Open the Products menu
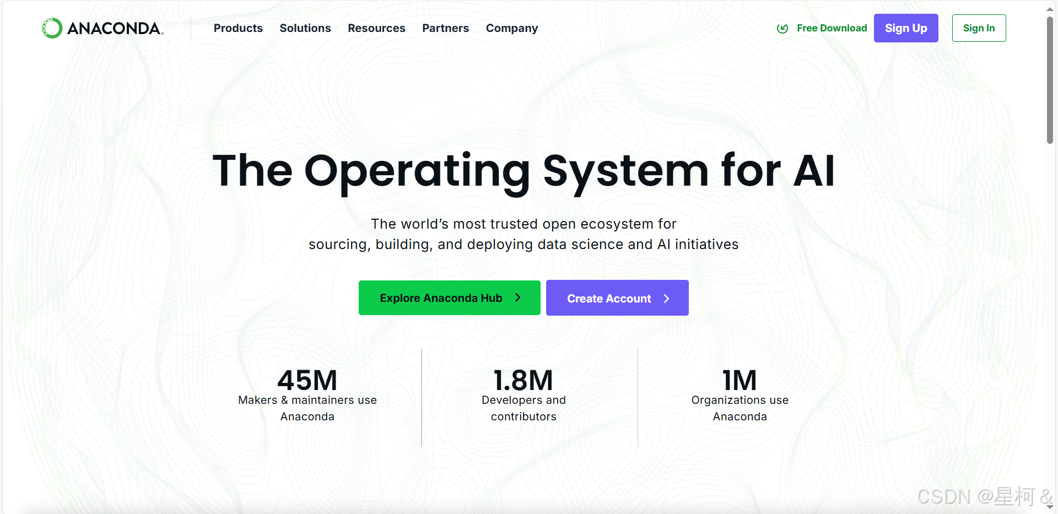The image size is (1058, 514). 238,28
